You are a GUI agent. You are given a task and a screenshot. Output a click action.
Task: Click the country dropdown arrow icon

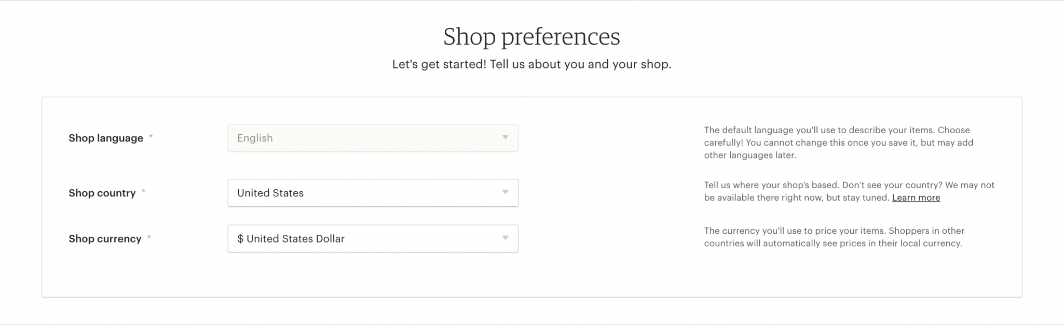click(x=504, y=192)
